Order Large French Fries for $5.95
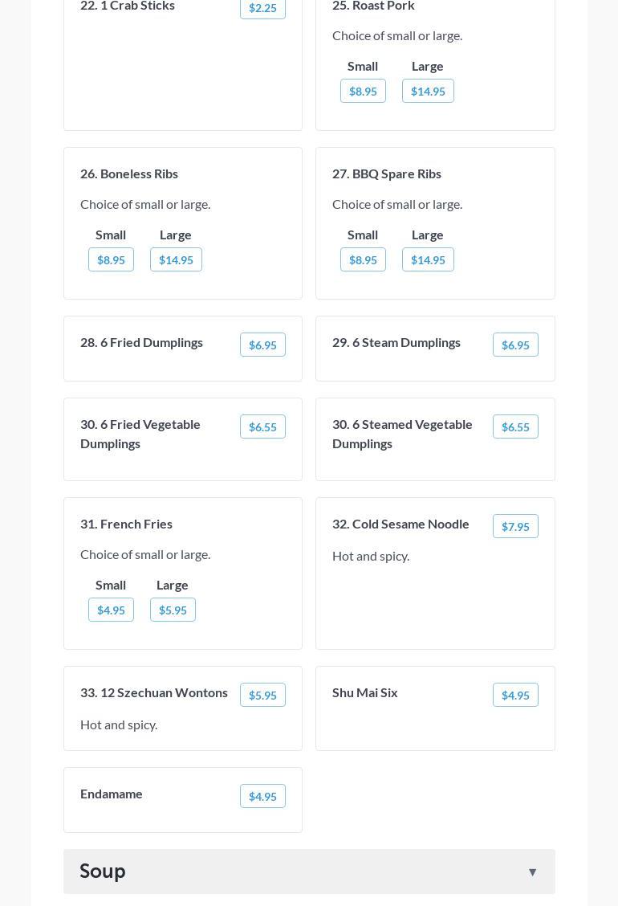 pyautogui.click(x=173, y=610)
